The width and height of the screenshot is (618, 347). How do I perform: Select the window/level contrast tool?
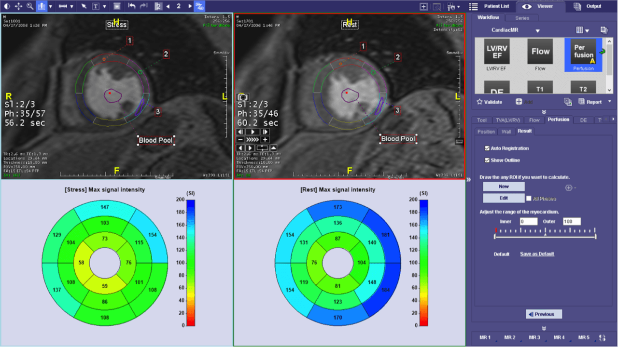click(7, 6)
